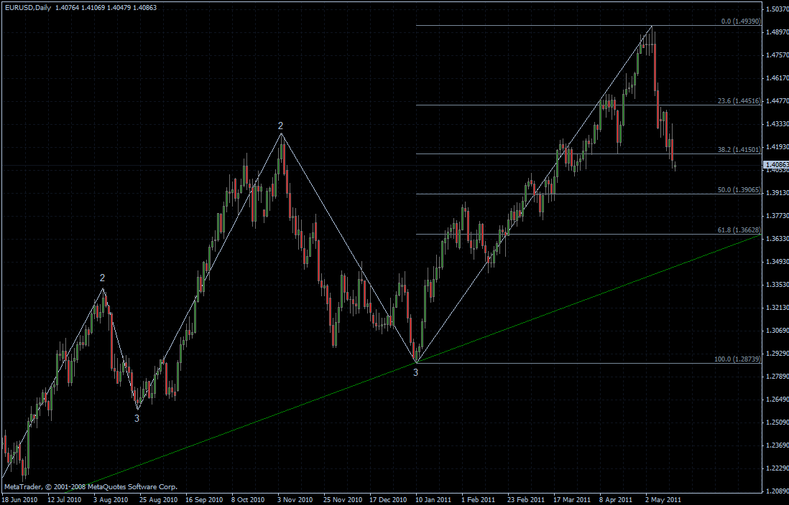Click the 1 Feb 2011 date label
This screenshot has height=505, width=789.
click(x=479, y=499)
